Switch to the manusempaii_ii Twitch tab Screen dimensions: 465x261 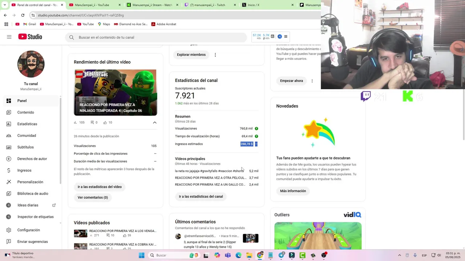click(210, 5)
